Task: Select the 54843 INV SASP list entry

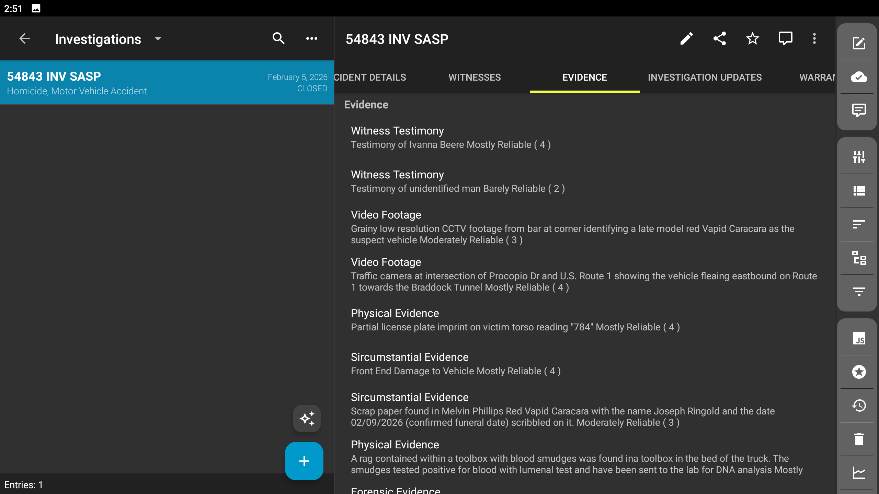Action: (x=167, y=83)
